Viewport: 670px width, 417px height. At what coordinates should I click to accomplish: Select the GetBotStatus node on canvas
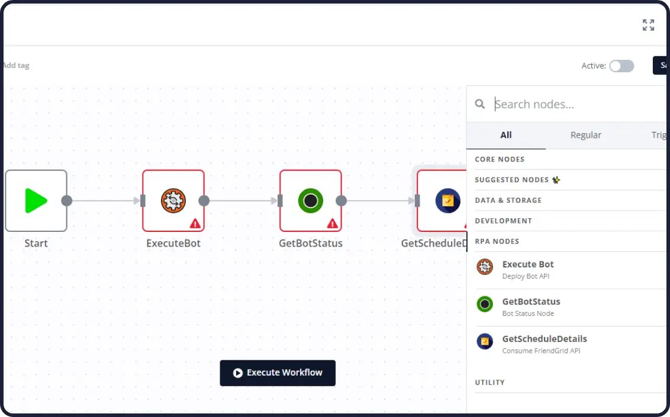point(311,201)
